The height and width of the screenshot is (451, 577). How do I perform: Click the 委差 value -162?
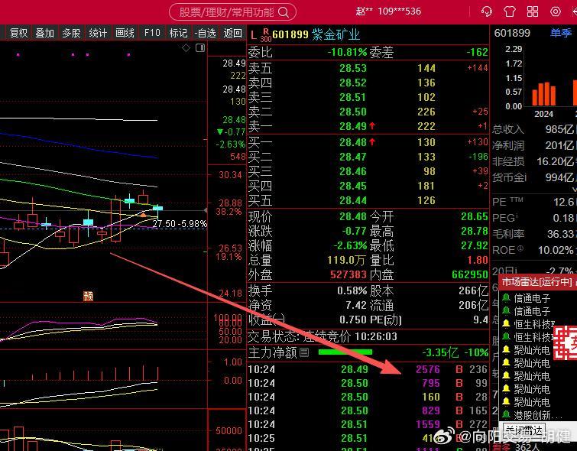click(x=477, y=52)
